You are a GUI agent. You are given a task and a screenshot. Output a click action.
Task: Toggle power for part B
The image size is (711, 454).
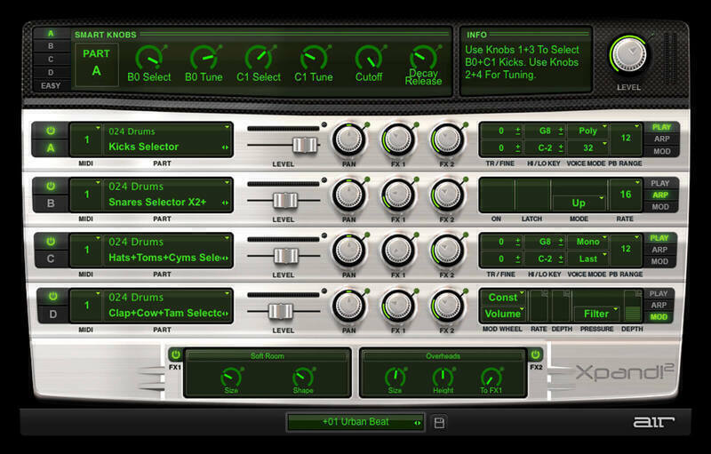(51, 187)
